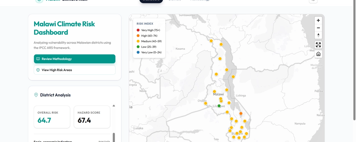Screen dimensions: 356x142
Task: Click the View High Risk Areas button
Action: click(x=74, y=70)
